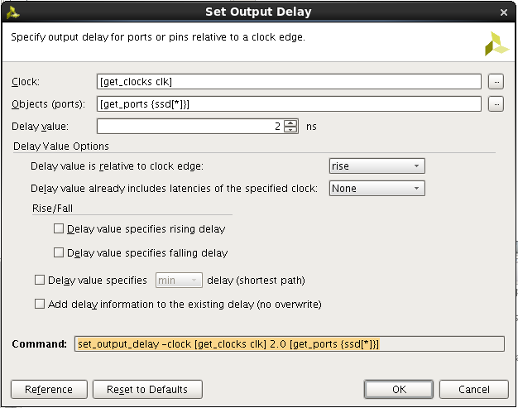The height and width of the screenshot is (408, 518).
Task: Open the latencies 'None' dropdown
Action: click(377, 189)
